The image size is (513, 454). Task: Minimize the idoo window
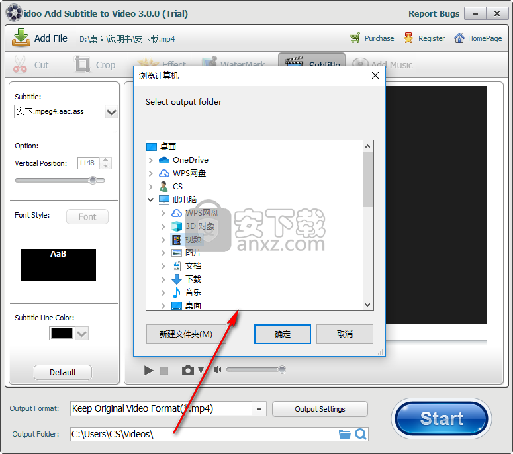475,13
